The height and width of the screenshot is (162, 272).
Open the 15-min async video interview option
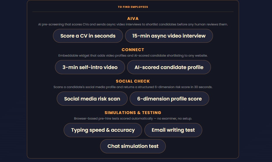[x=169, y=36]
